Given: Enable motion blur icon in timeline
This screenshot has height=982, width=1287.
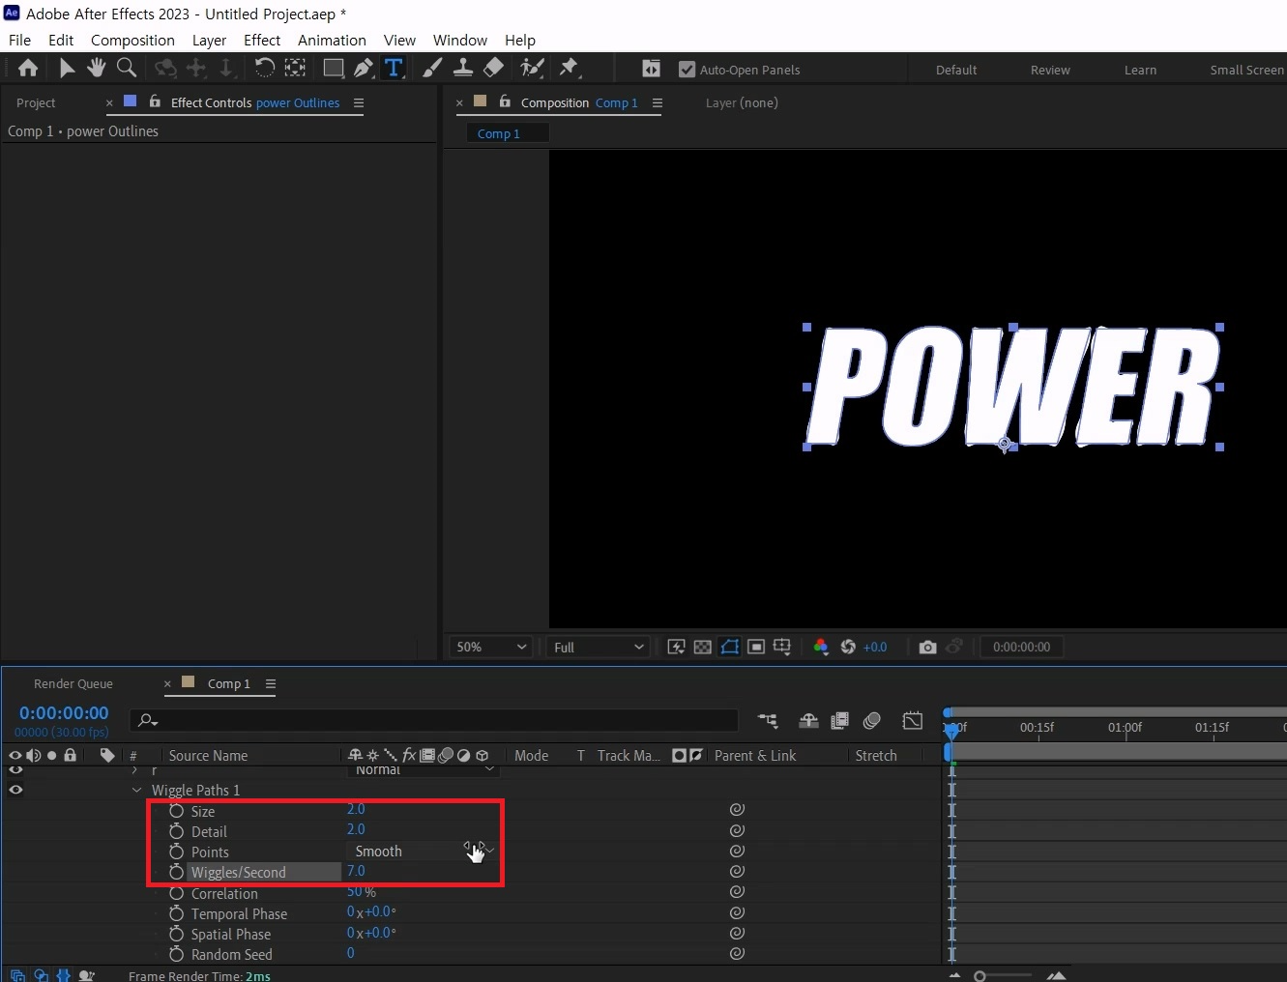Looking at the screenshot, I should click(x=871, y=721).
